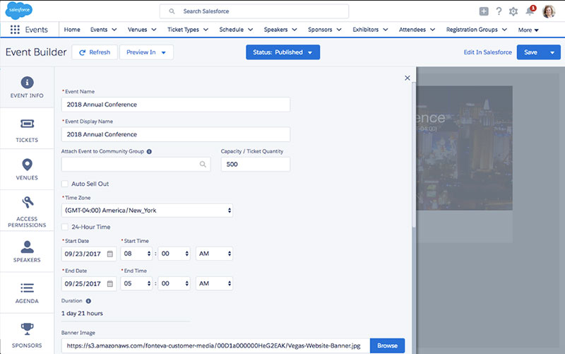
Task: Click the Edit In Salesforce link
Action: [487, 52]
